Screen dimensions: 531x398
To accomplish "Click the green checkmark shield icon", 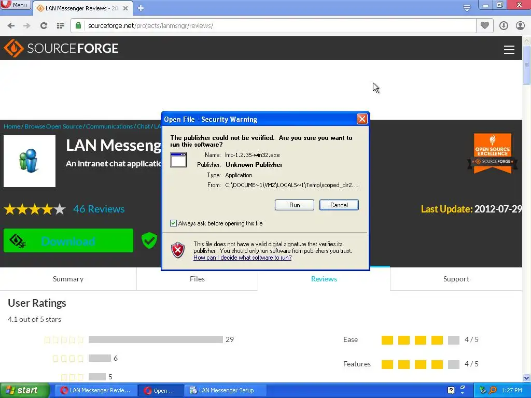I will pyautogui.click(x=149, y=240).
